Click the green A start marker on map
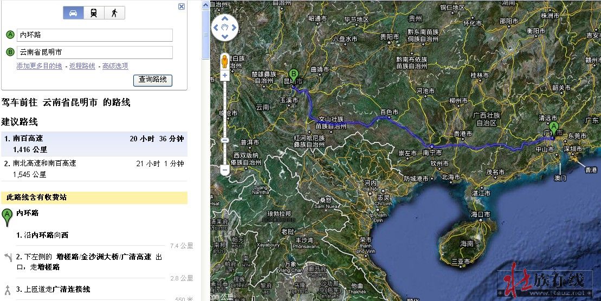Viewport: 601px width, 301px height. [x=553, y=128]
